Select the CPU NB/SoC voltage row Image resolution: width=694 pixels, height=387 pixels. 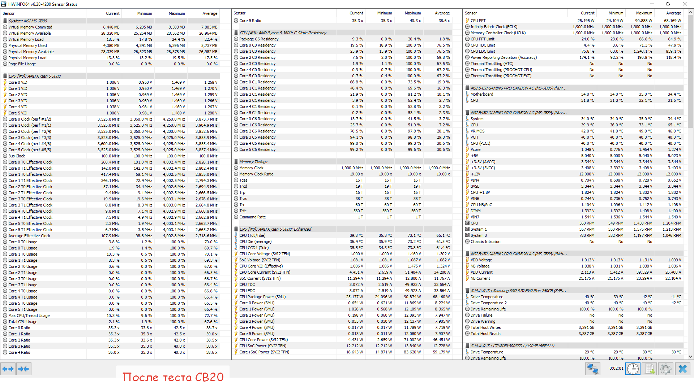pos(574,205)
